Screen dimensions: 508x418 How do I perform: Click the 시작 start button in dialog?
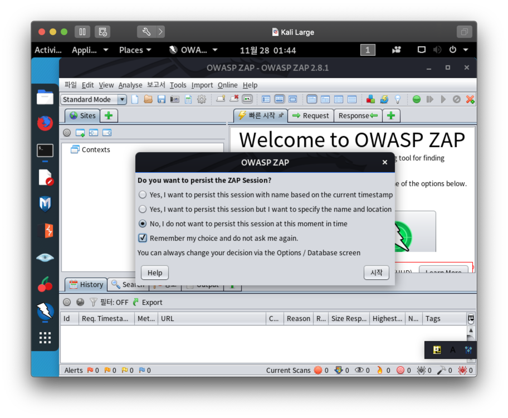[376, 273]
